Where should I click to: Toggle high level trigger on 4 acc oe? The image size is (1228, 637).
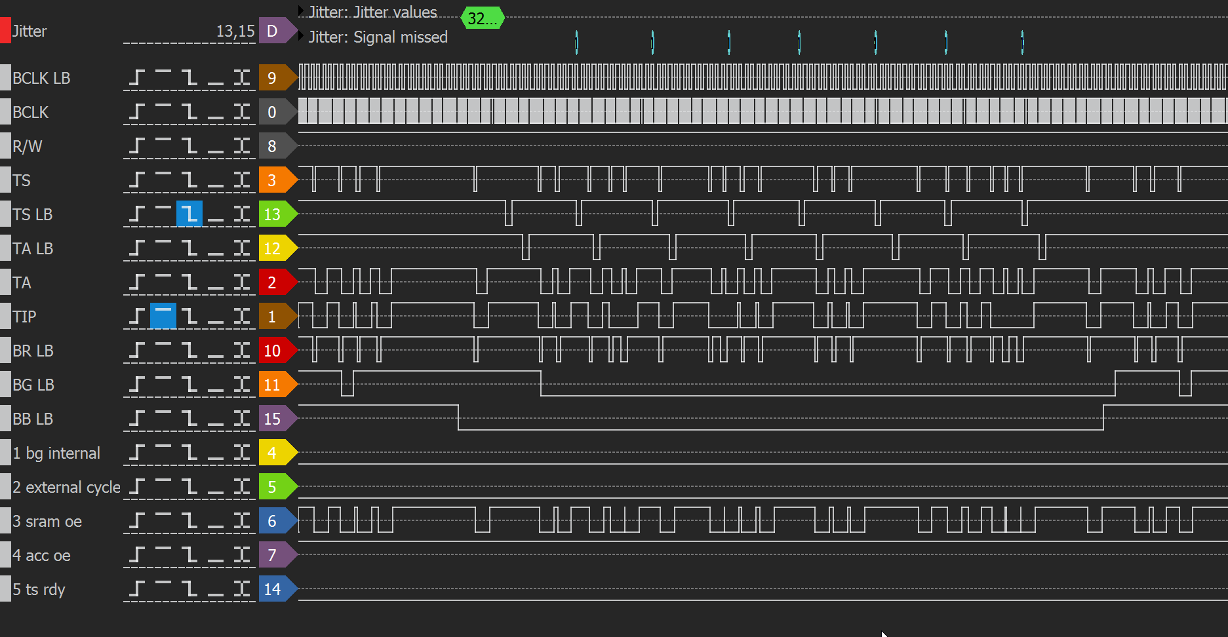(x=163, y=555)
